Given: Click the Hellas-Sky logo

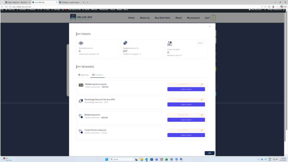Looking at the screenshot, I should tap(81, 18).
